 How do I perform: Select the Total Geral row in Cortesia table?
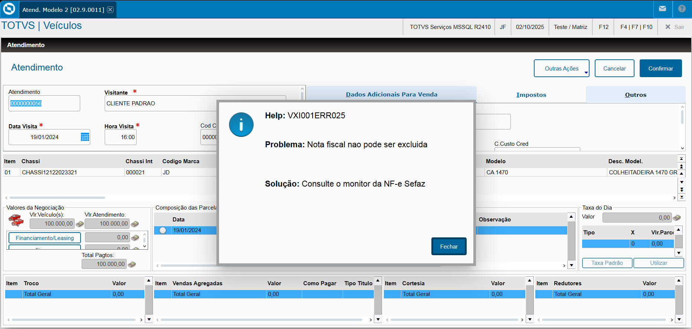pyautogui.click(x=454, y=294)
